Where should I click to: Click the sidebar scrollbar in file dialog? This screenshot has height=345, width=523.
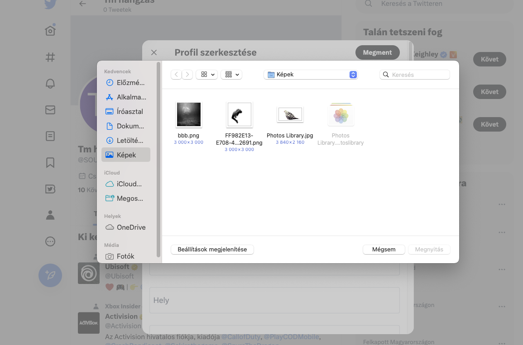click(x=158, y=160)
